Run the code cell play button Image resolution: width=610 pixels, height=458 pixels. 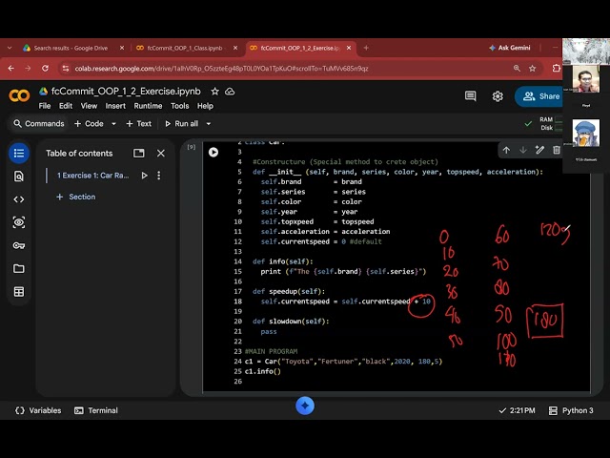point(213,153)
